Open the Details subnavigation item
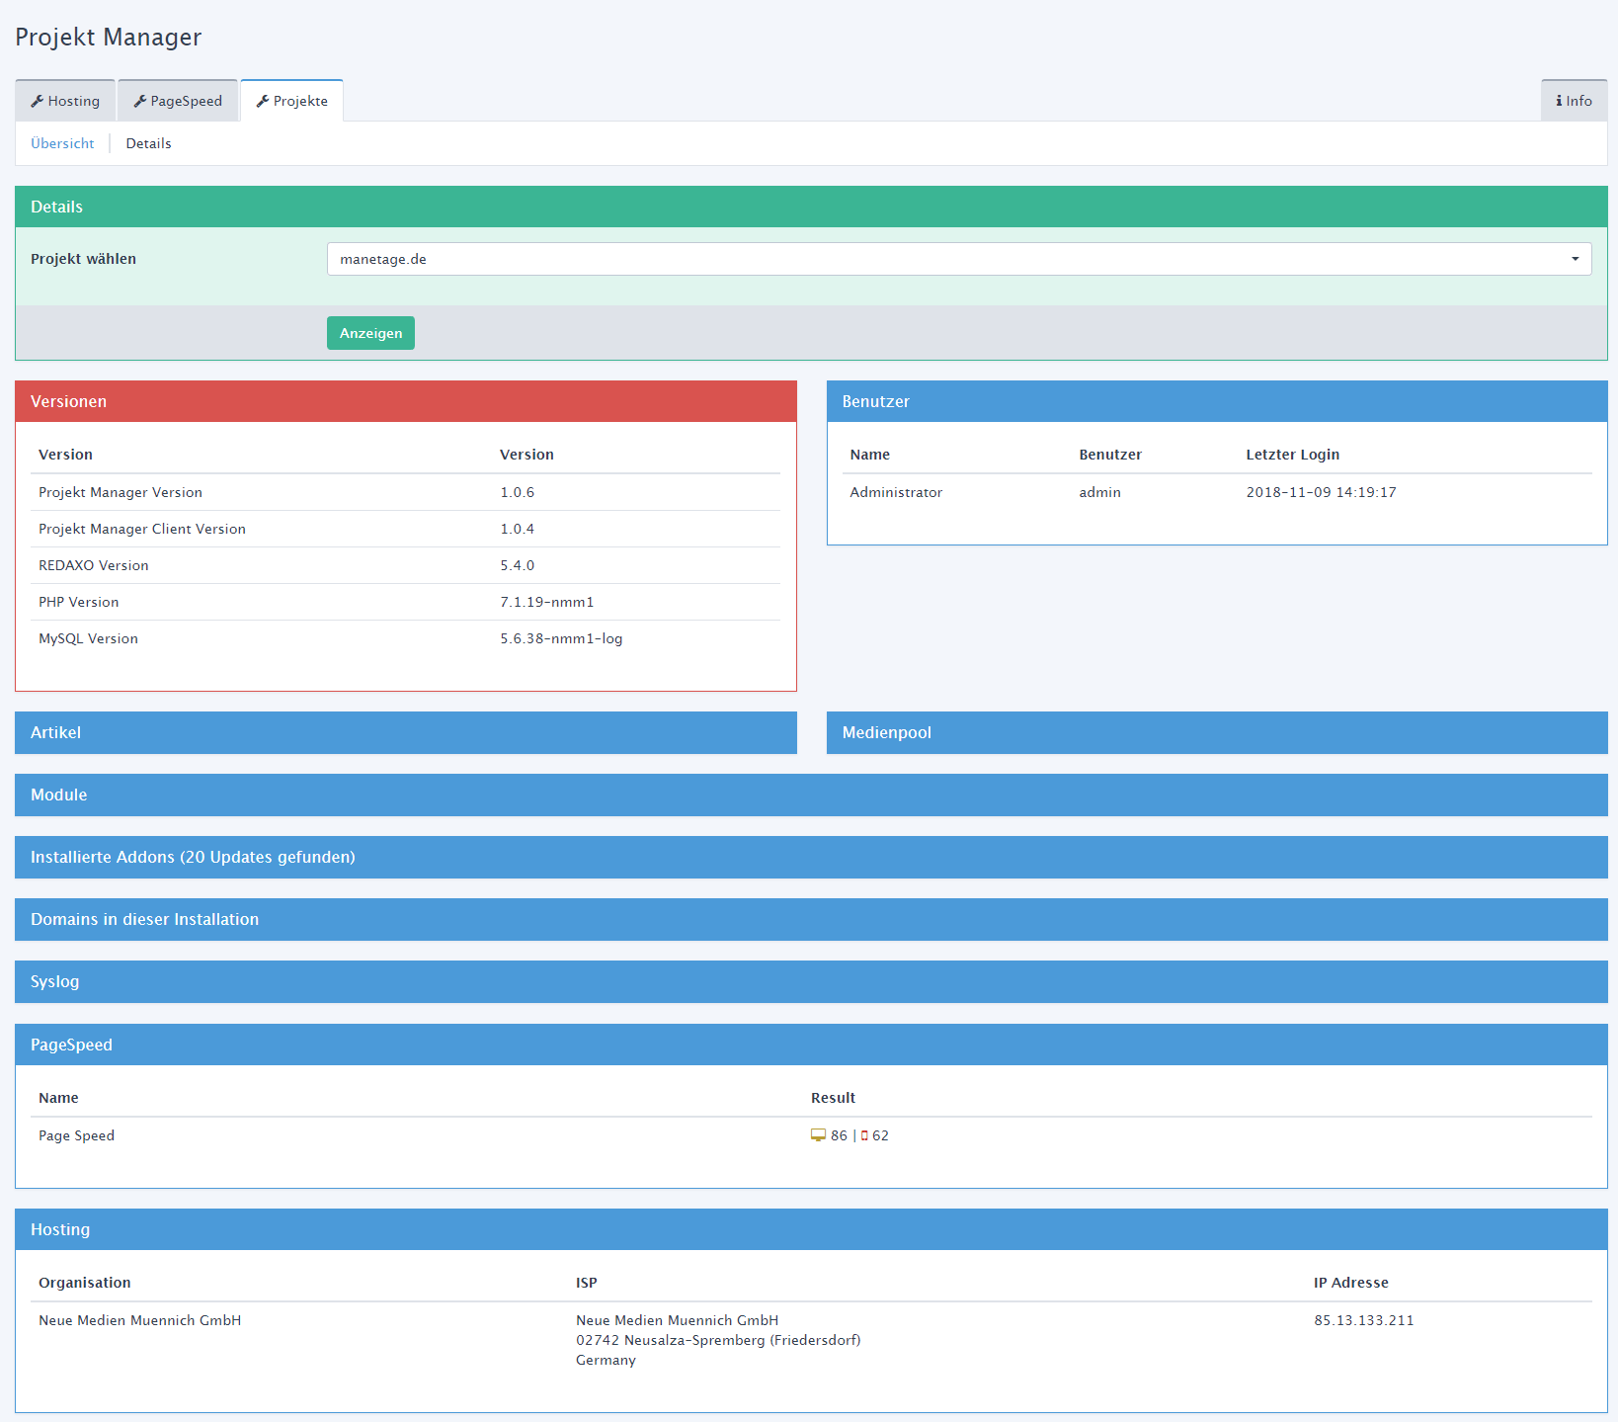Screen dimensions: 1618x1422 pos(148,143)
